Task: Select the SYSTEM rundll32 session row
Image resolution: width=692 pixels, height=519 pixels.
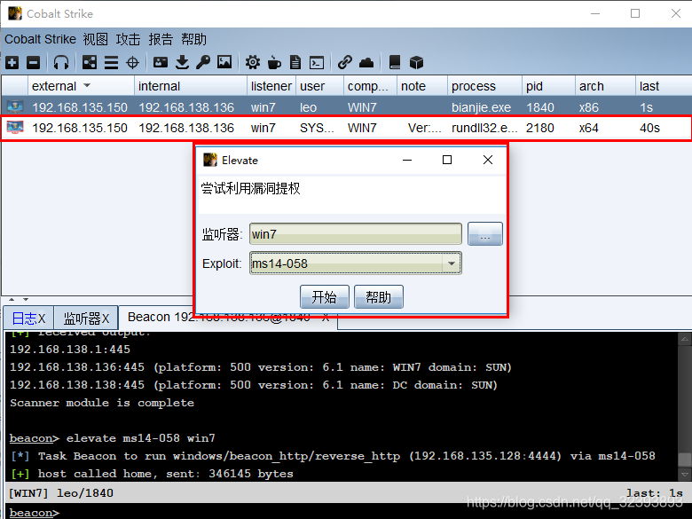Action: pos(346,128)
